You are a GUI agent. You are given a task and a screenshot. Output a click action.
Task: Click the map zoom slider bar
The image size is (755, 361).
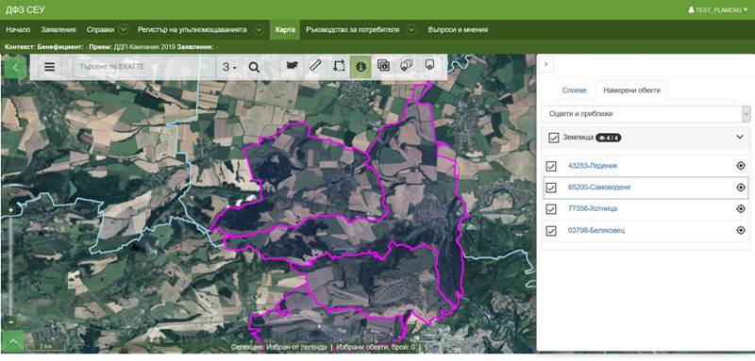(10, 266)
